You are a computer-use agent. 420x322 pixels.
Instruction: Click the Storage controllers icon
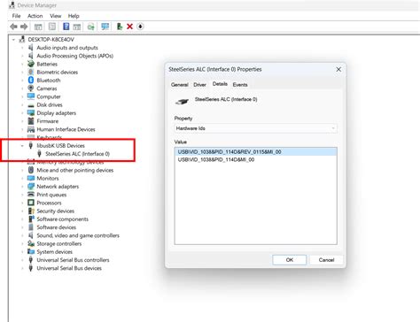click(x=31, y=243)
